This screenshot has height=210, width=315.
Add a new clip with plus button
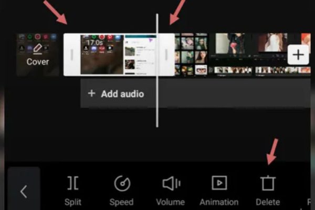(x=298, y=55)
